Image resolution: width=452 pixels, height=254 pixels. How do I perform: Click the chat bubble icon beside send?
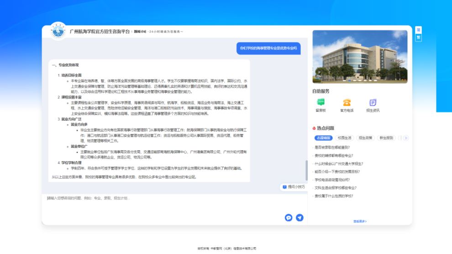289,218
